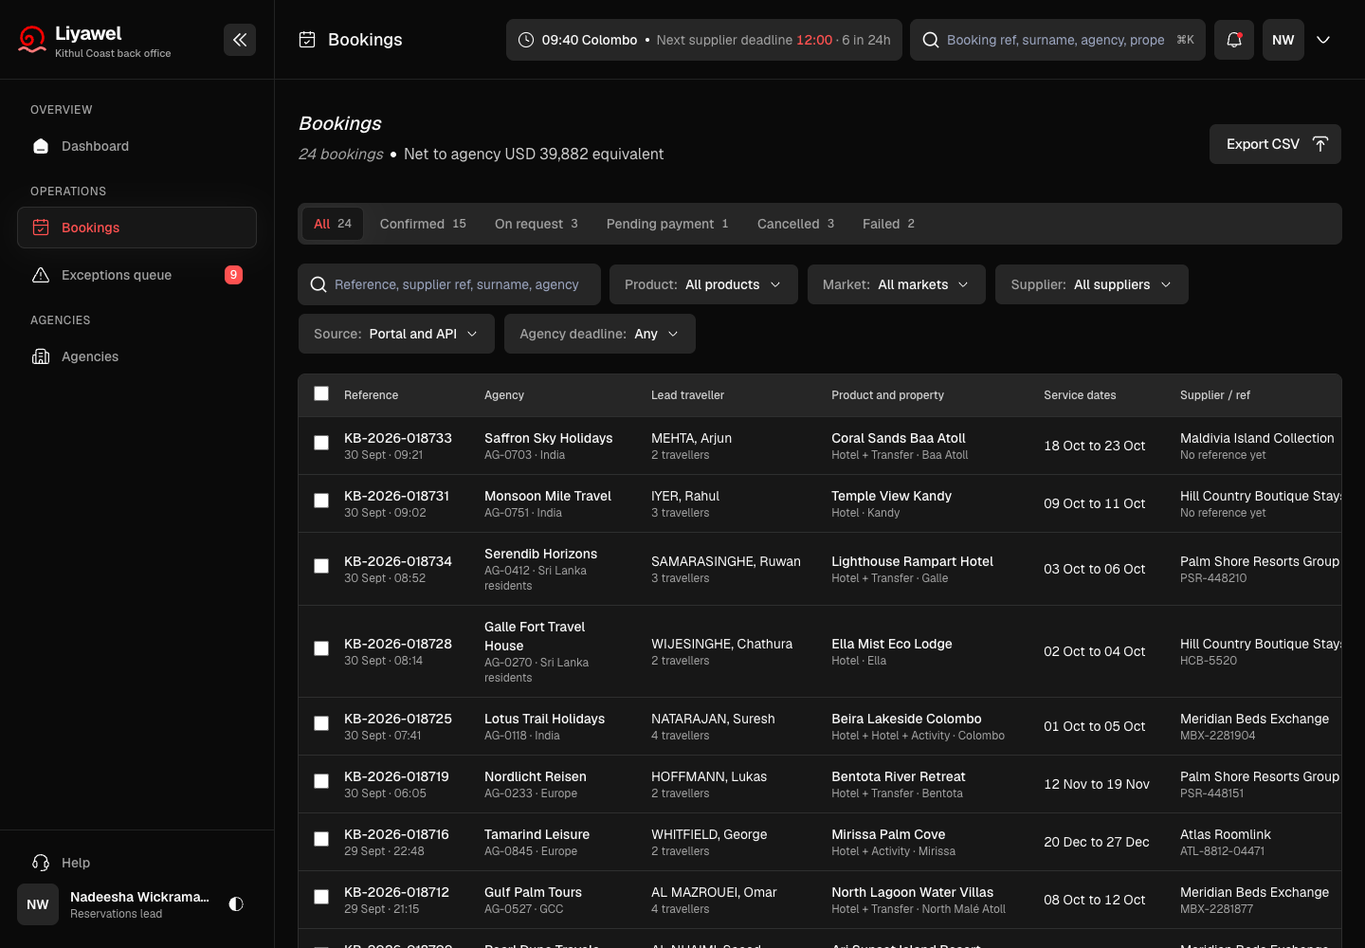Viewport: 1365px width, 948px height.
Task: Select booking KB-2026-018719 checkbox
Action: [321, 781]
